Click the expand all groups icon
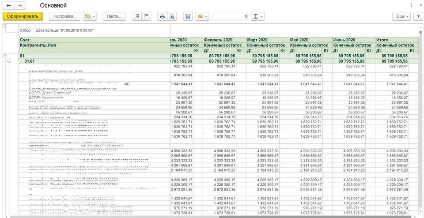The height and width of the screenshot is (218, 424). point(137,16)
